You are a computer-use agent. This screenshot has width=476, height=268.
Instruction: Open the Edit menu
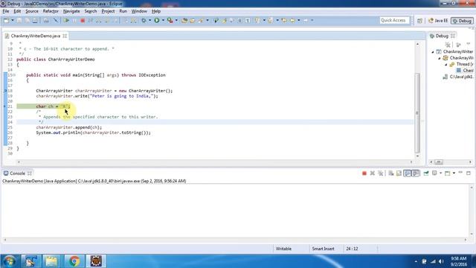[17, 11]
